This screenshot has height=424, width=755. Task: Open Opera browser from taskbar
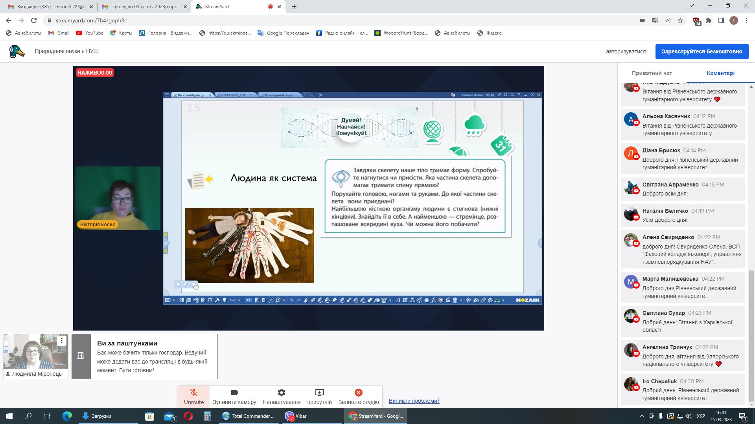tap(188, 416)
